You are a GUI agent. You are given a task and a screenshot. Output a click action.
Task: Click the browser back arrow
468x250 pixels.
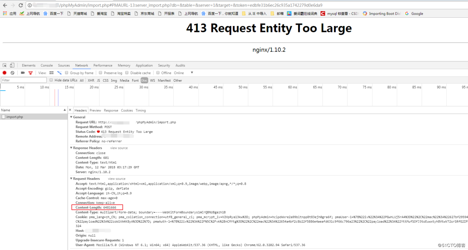(5, 5)
